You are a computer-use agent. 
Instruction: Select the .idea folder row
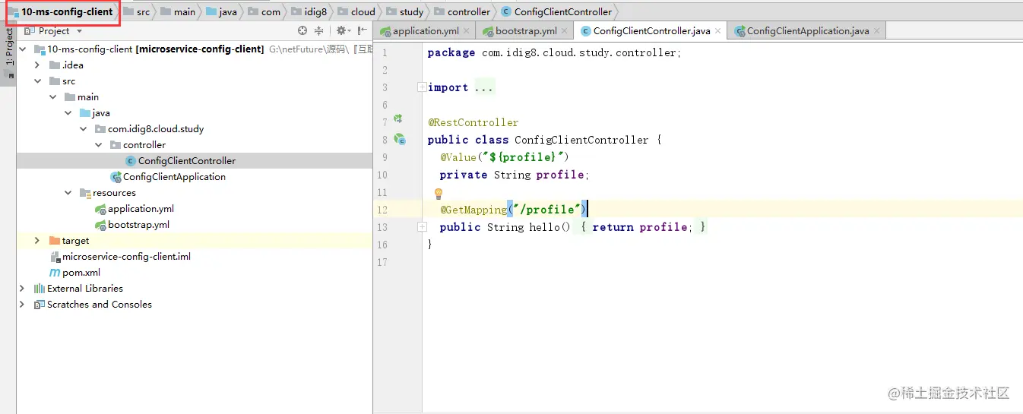(194, 65)
